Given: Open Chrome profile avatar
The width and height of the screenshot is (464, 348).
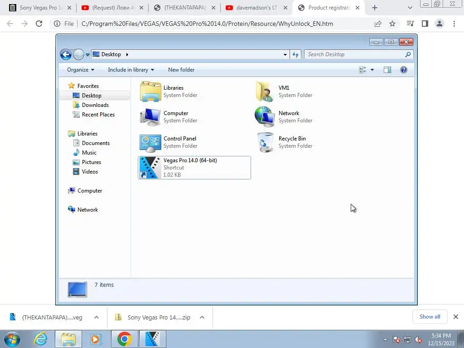Looking at the screenshot, I should coord(440,24).
